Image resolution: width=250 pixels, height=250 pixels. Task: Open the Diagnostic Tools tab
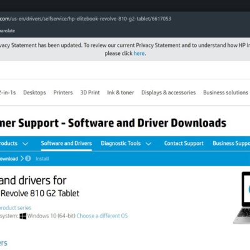(x=121, y=143)
